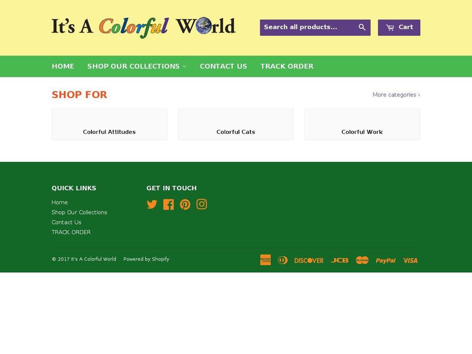Viewport: 472px width, 354px height.
Task: Click the Visa payment icon
Action: 410,261
